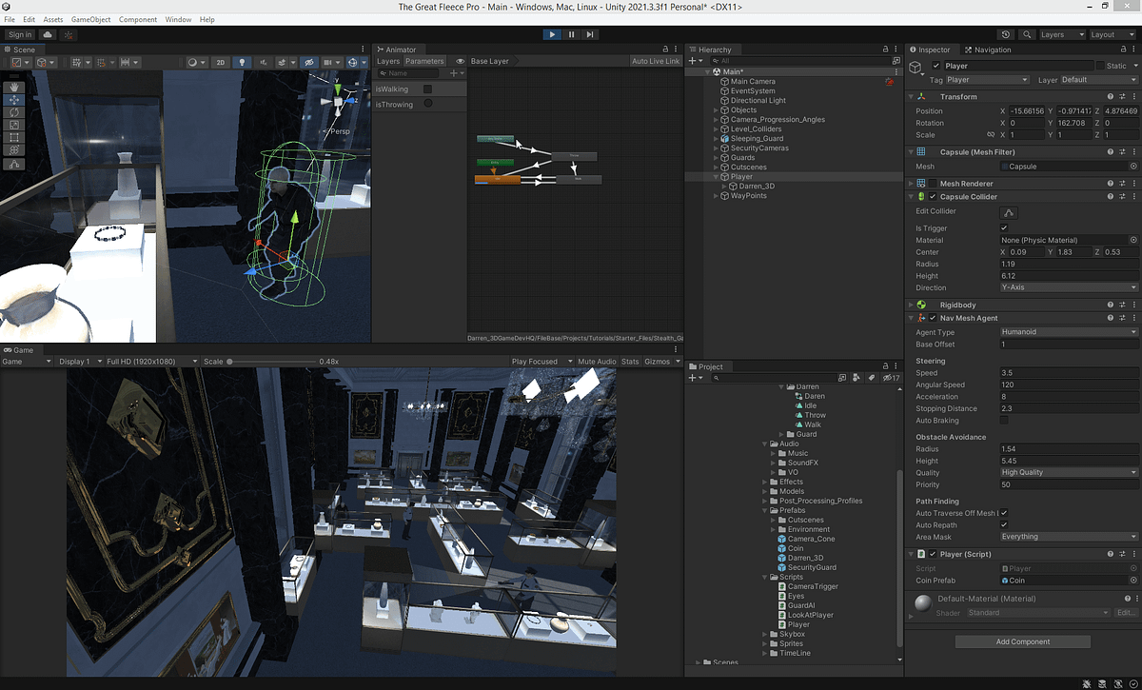The image size is (1142, 690).
Task: Open the shading draw mode icon in Scene view
Action: [193, 62]
